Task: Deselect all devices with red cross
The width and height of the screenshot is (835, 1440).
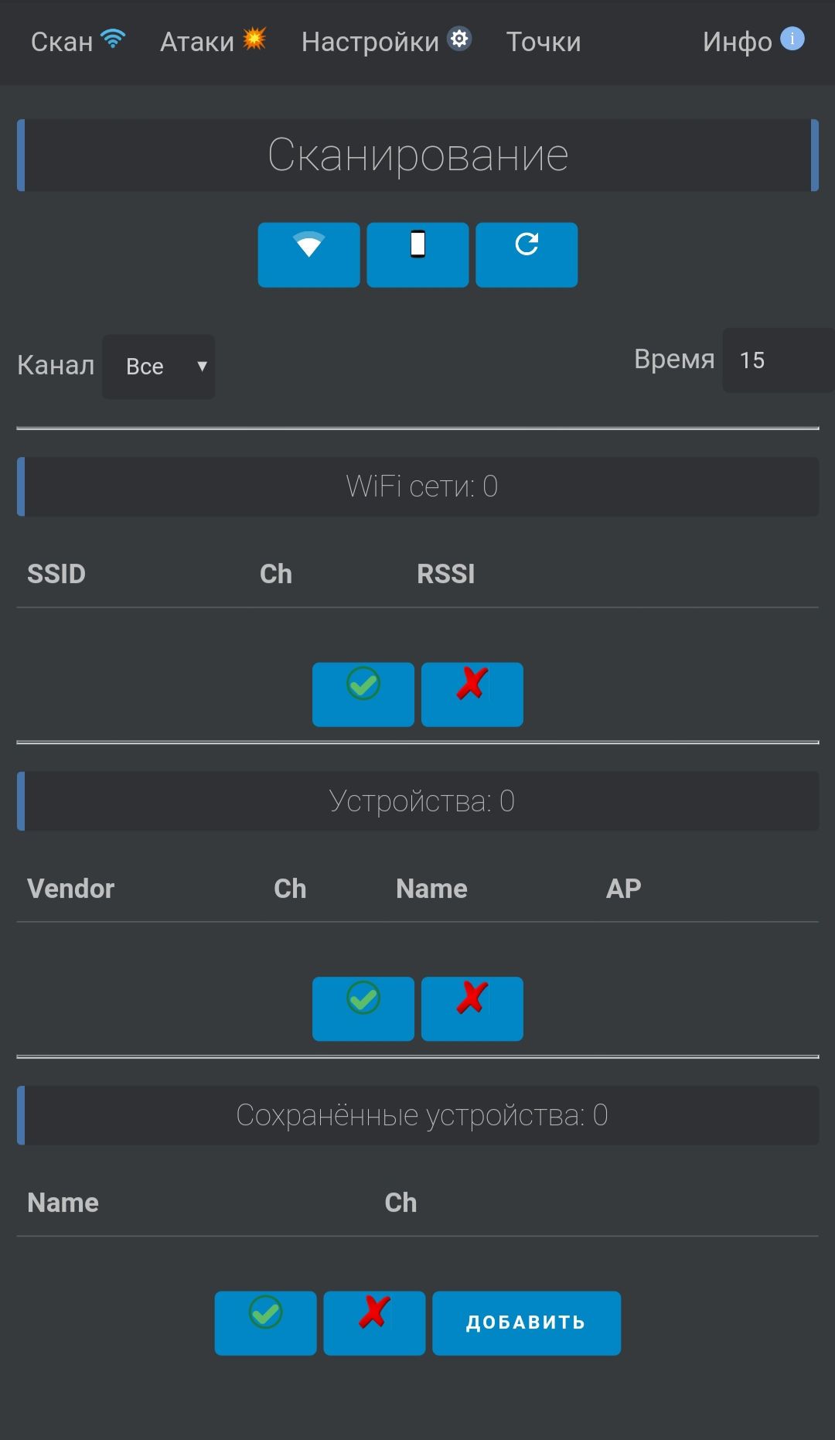Action: (472, 1008)
